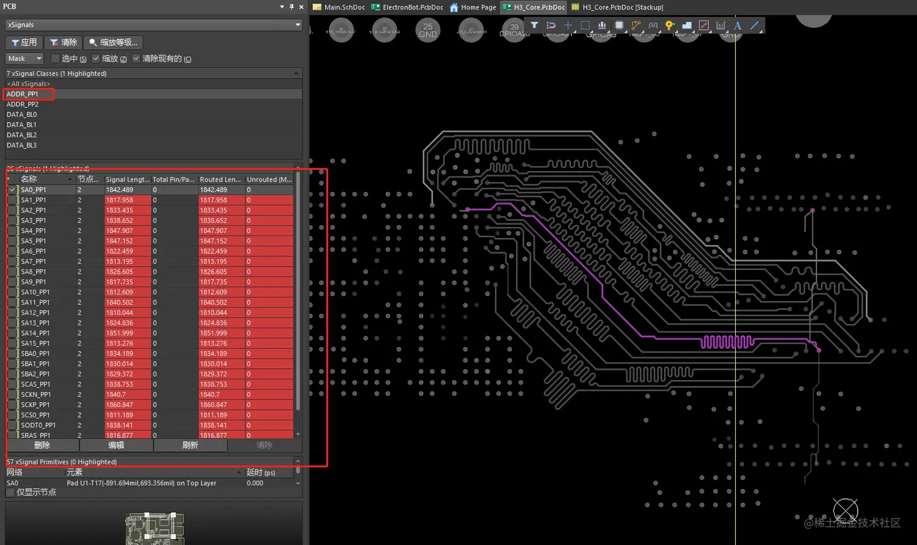
Task: Click the 1860.847 signal length cell
Action: (127, 405)
